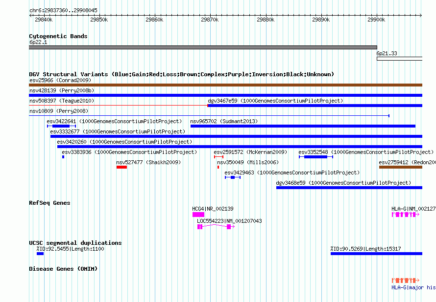Click the small segmental duplication block, length 1100
The width and height of the screenshot is (436, 302).
pyautogui.click(x=40, y=254)
